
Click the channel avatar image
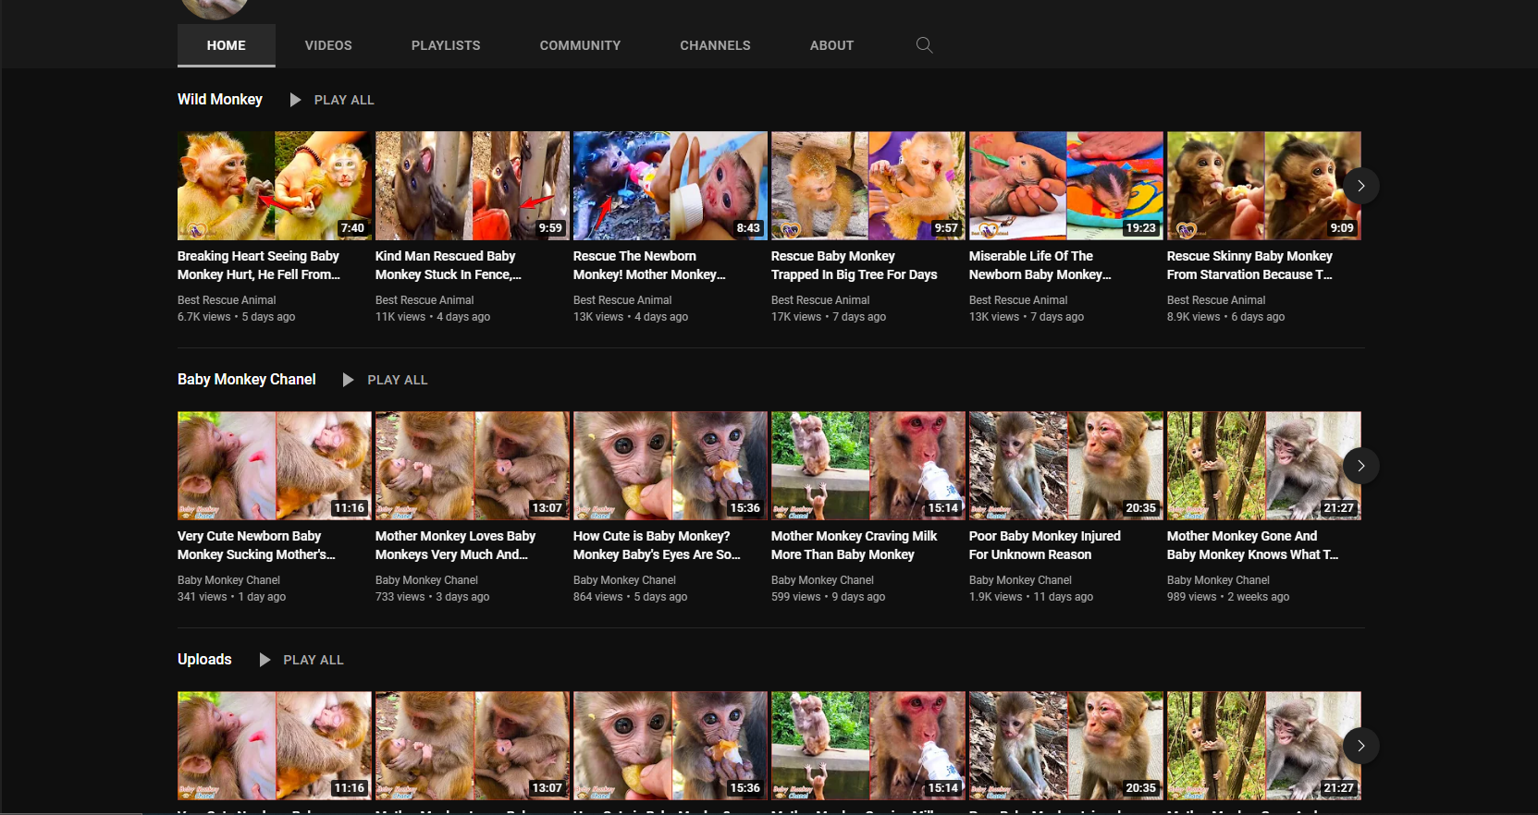tap(215, 8)
